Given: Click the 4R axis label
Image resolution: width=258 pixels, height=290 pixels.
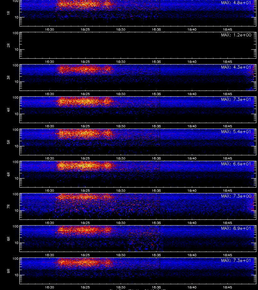Looking at the screenshot, I should point(8,110).
